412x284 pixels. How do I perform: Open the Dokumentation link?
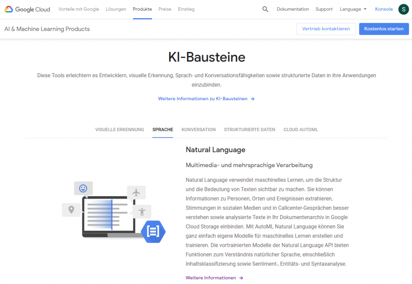pos(293,9)
